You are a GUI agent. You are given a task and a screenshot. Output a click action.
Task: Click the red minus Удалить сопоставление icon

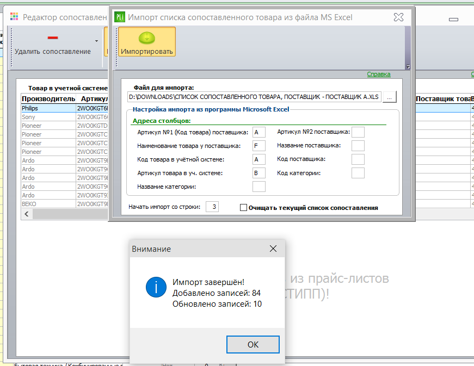(x=53, y=38)
